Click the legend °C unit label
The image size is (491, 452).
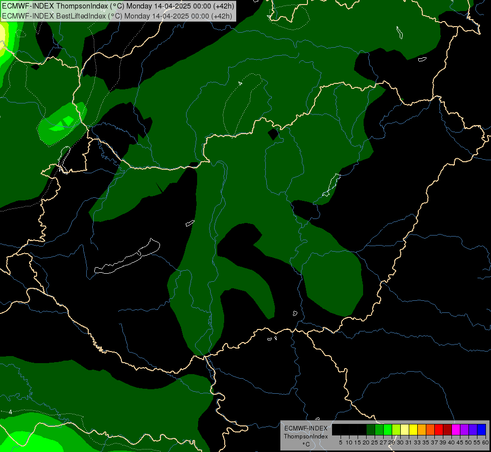coord(306,444)
